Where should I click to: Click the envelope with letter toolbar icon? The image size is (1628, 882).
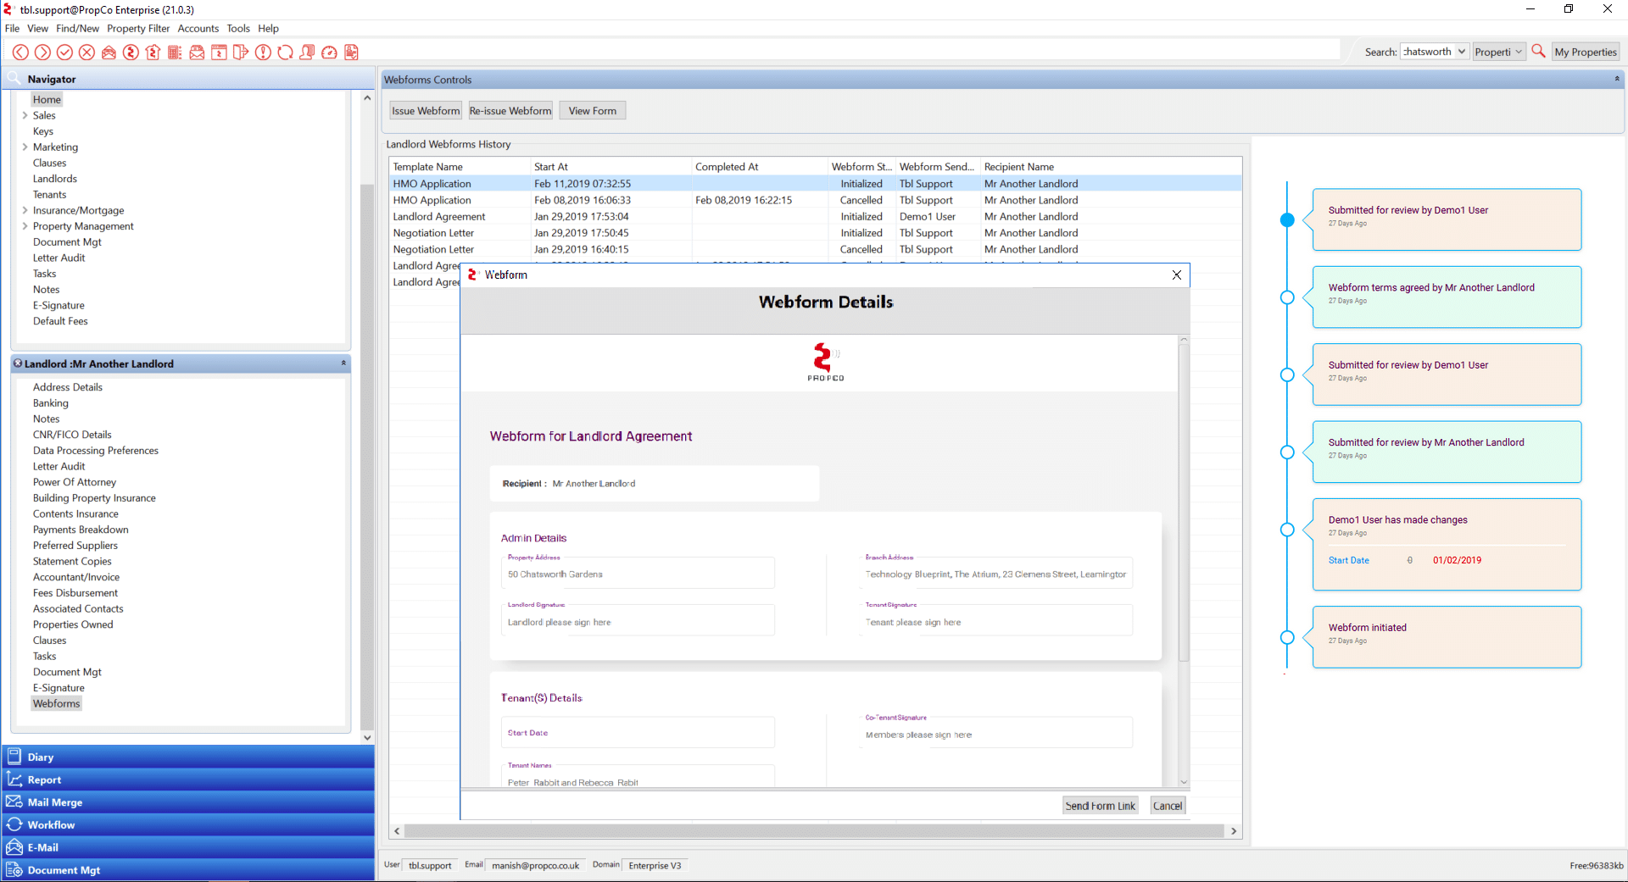pos(197,53)
